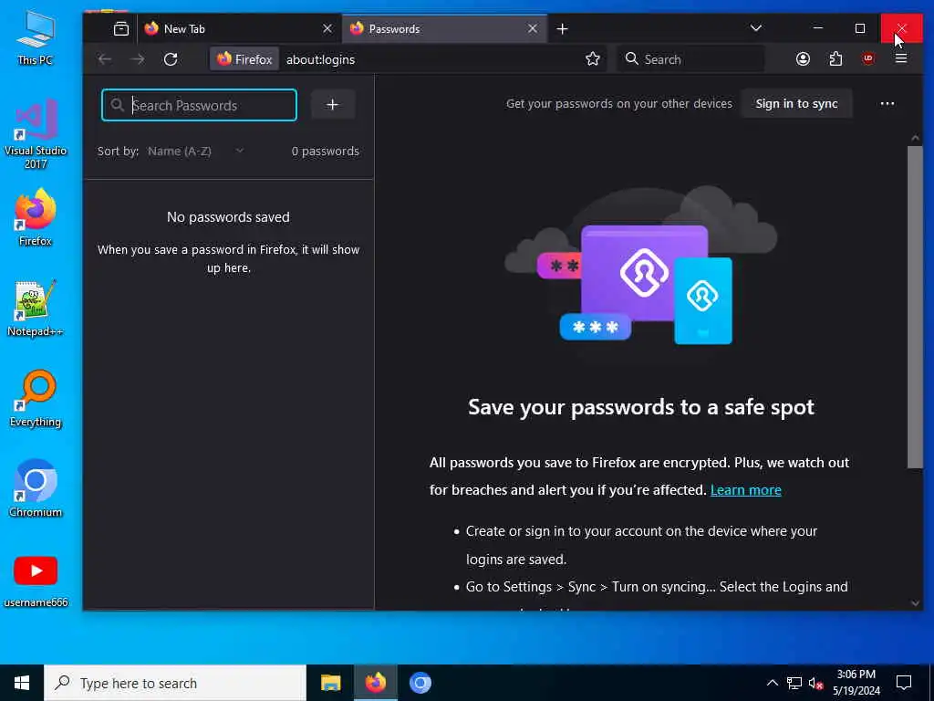This screenshot has height=701, width=934.
Task: Select the Everything desktop shortcut
Action: (36, 399)
